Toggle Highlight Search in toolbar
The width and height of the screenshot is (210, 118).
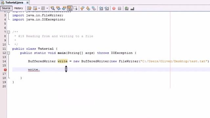pos(70,8)
